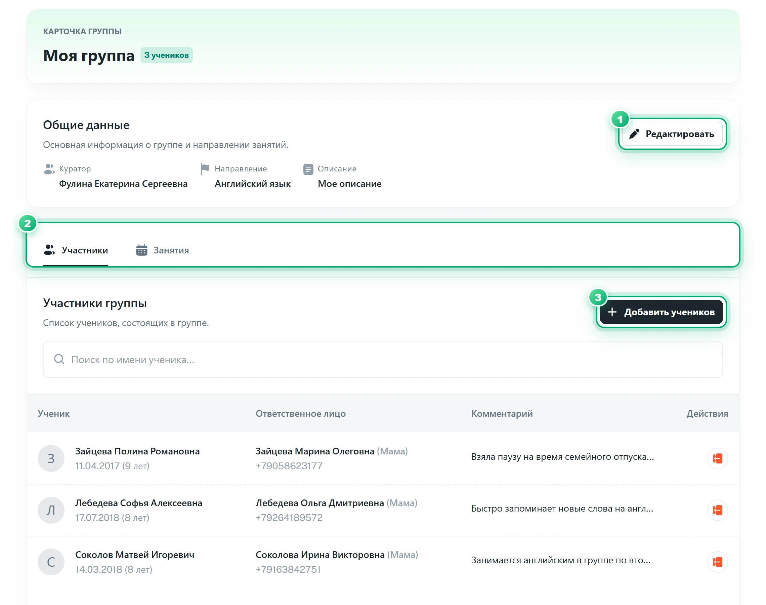Click the Ученик column header
This screenshot has height=605, width=766.
53,413
